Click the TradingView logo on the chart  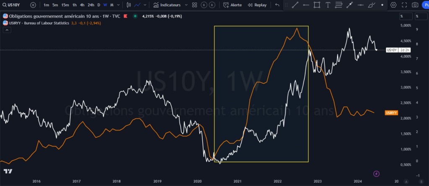tap(8, 171)
